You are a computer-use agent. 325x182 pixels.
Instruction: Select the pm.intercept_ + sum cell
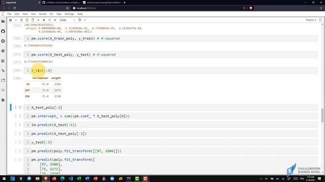(x=171, y=116)
